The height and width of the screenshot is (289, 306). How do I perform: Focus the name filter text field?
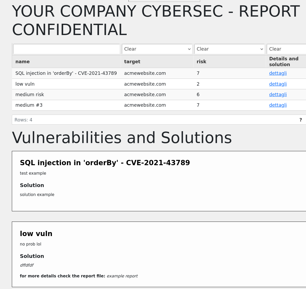tap(66, 49)
